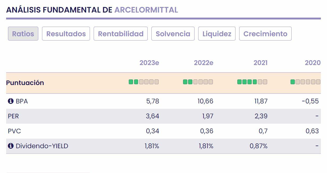Screen dimensions: 327x173
Task: Click the PER row label
Action: [x=14, y=116]
